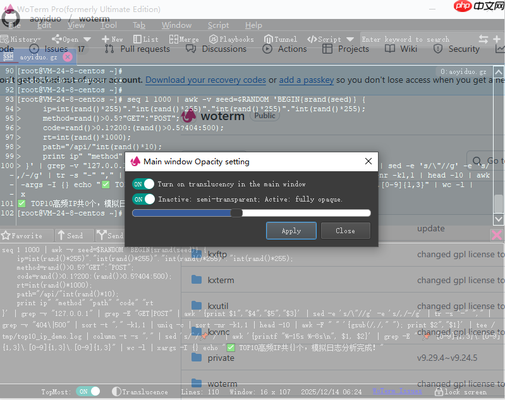
Task: Open the Help menu
Action: pyautogui.click(x=253, y=25)
